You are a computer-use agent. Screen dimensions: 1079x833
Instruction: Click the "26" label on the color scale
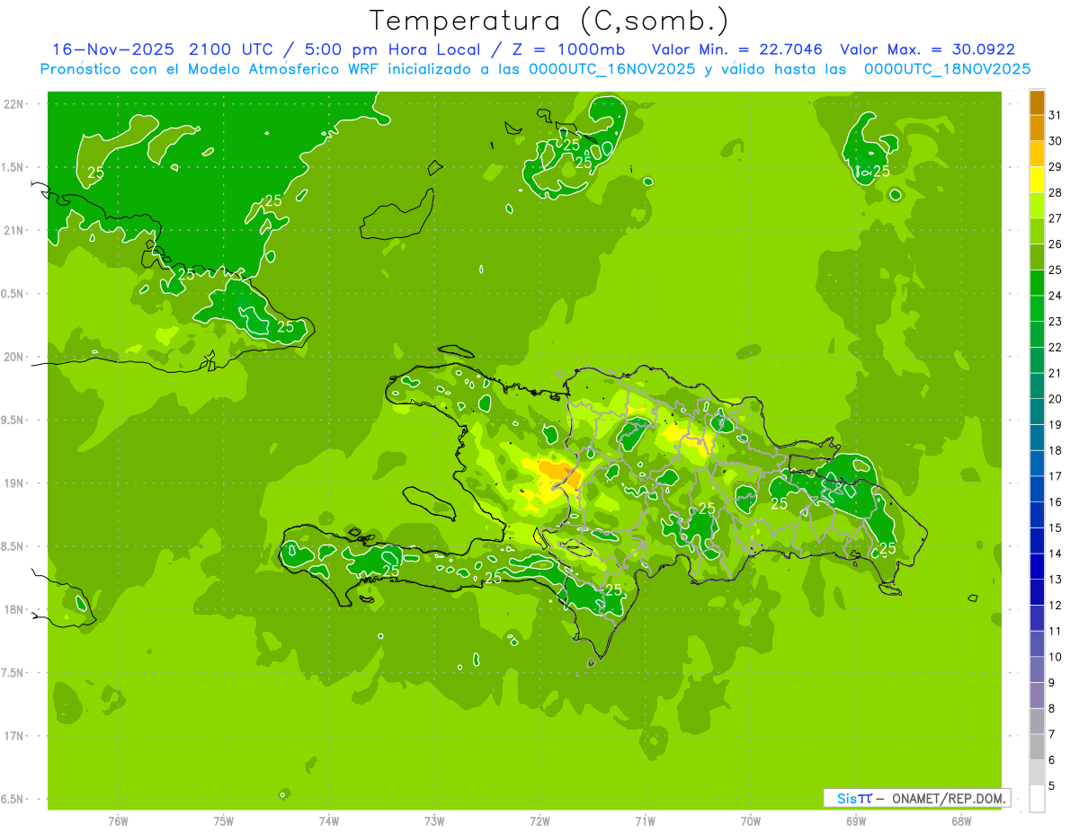pos(1056,244)
